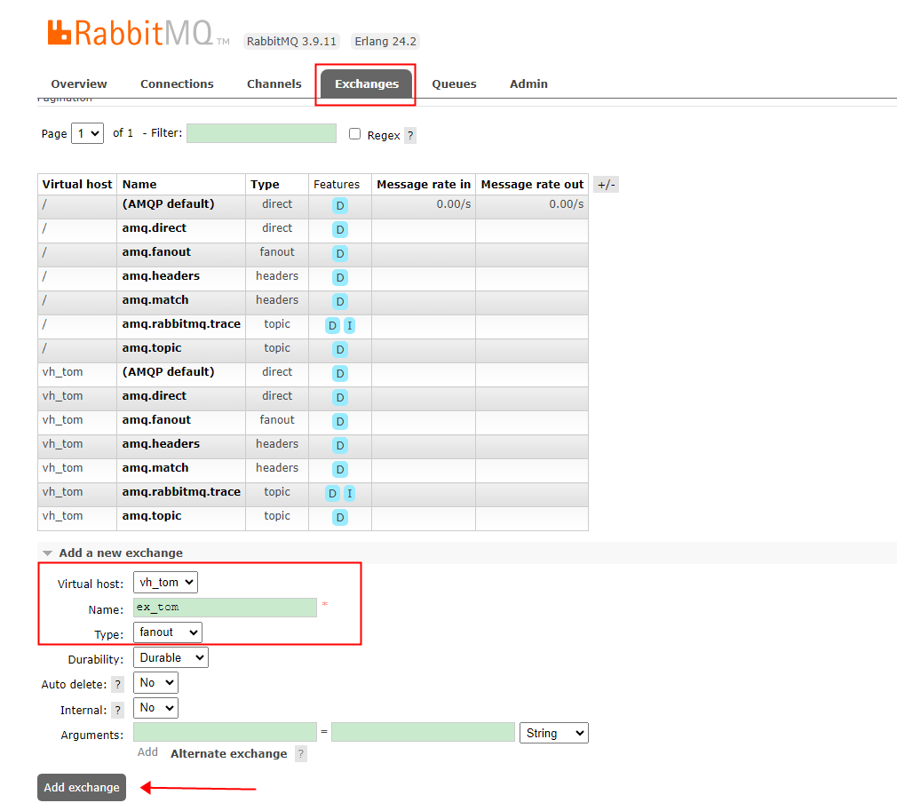
Task: Open the Virtual host dropdown showing vh_tom
Action: (166, 582)
